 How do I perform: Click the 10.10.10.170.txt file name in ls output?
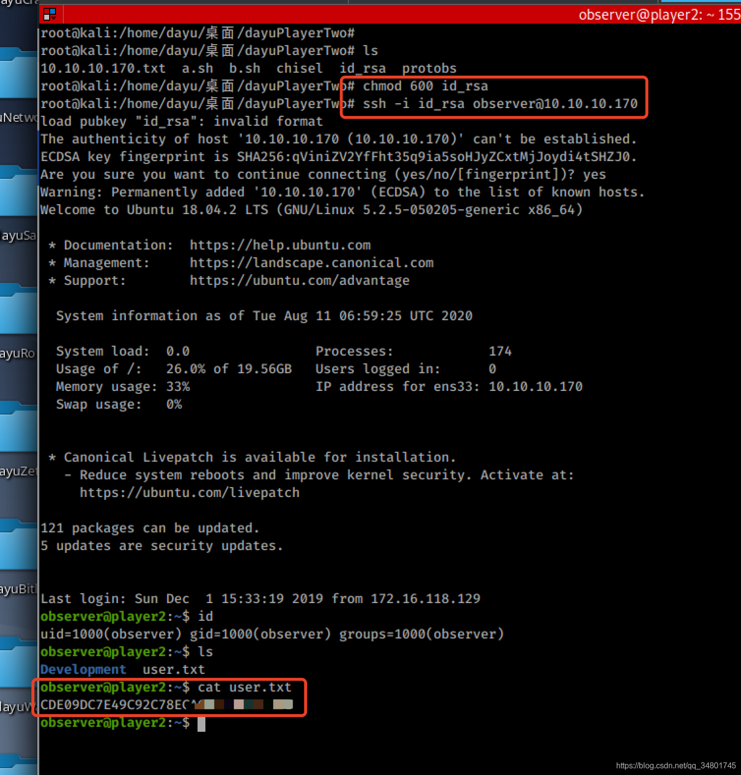(x=103, y=68)
